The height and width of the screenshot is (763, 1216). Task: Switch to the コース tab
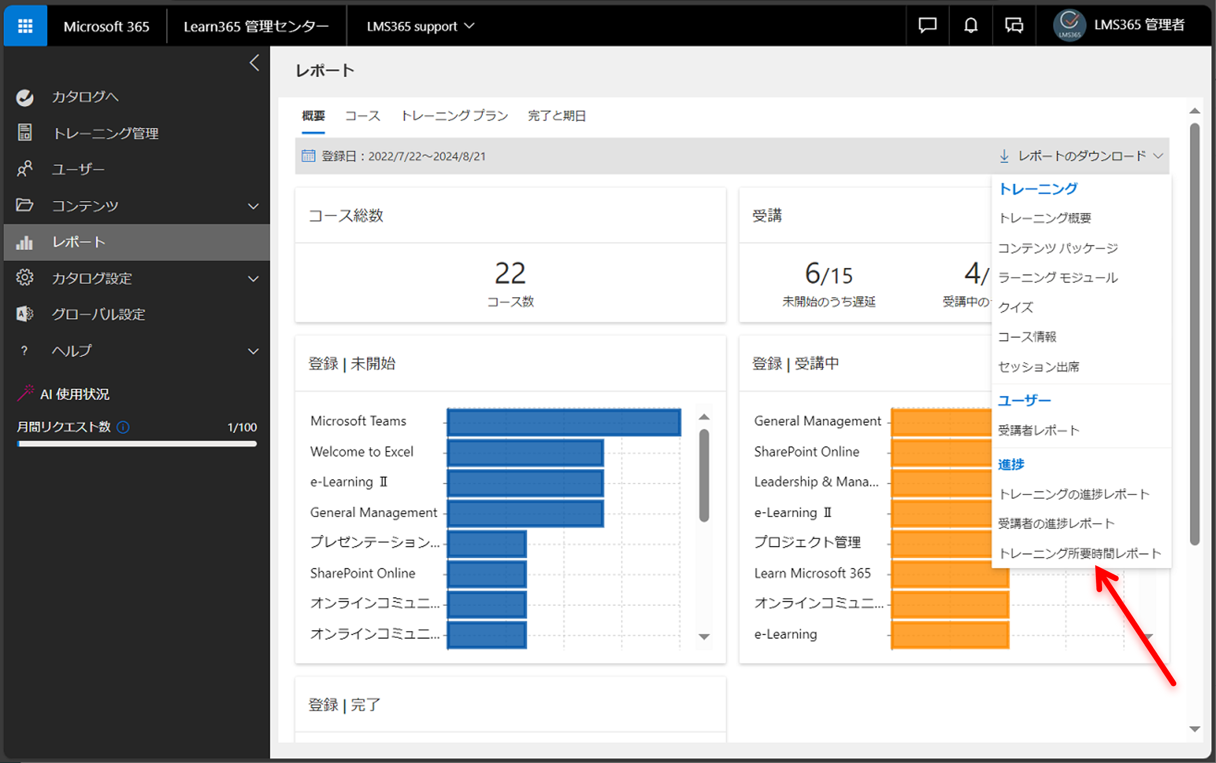tap(362, 116)
